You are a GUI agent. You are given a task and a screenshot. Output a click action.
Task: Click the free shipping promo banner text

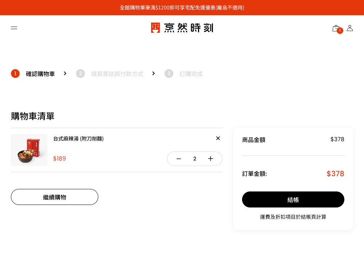(x=182, y=8)
